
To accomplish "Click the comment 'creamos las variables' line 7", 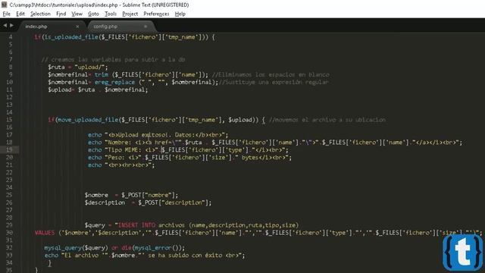I will point(113,60).
